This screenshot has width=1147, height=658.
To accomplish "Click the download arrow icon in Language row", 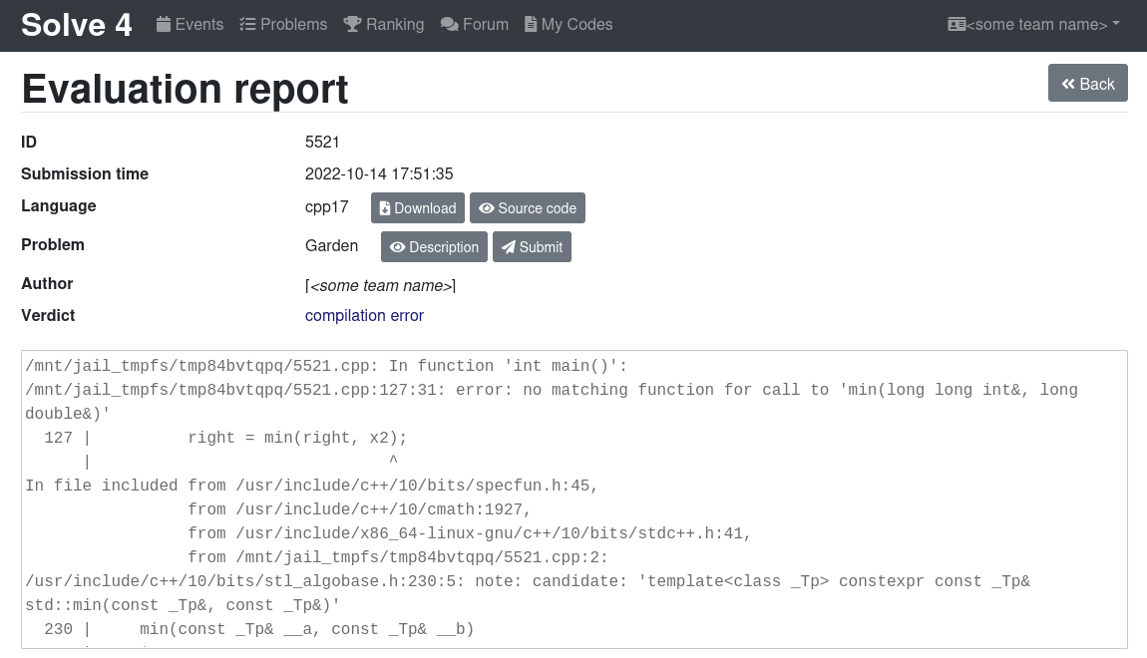I will pos(385,208).
